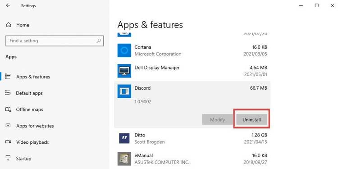
Task: Click the Dell Display Manager monitor icon
Action: click(124, 71)
